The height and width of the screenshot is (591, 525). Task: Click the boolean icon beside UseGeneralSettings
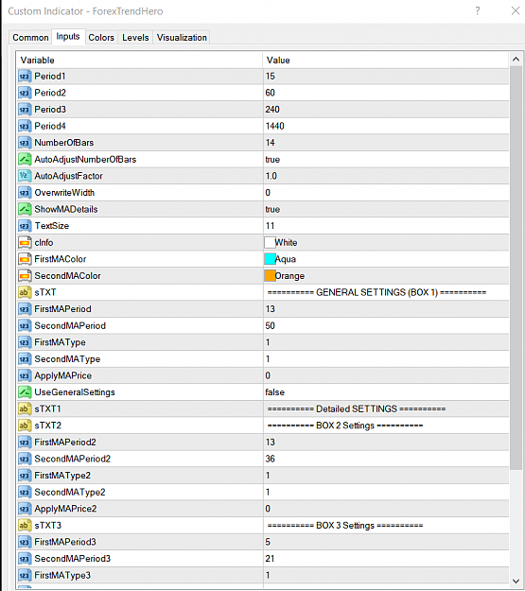(25, 392)
